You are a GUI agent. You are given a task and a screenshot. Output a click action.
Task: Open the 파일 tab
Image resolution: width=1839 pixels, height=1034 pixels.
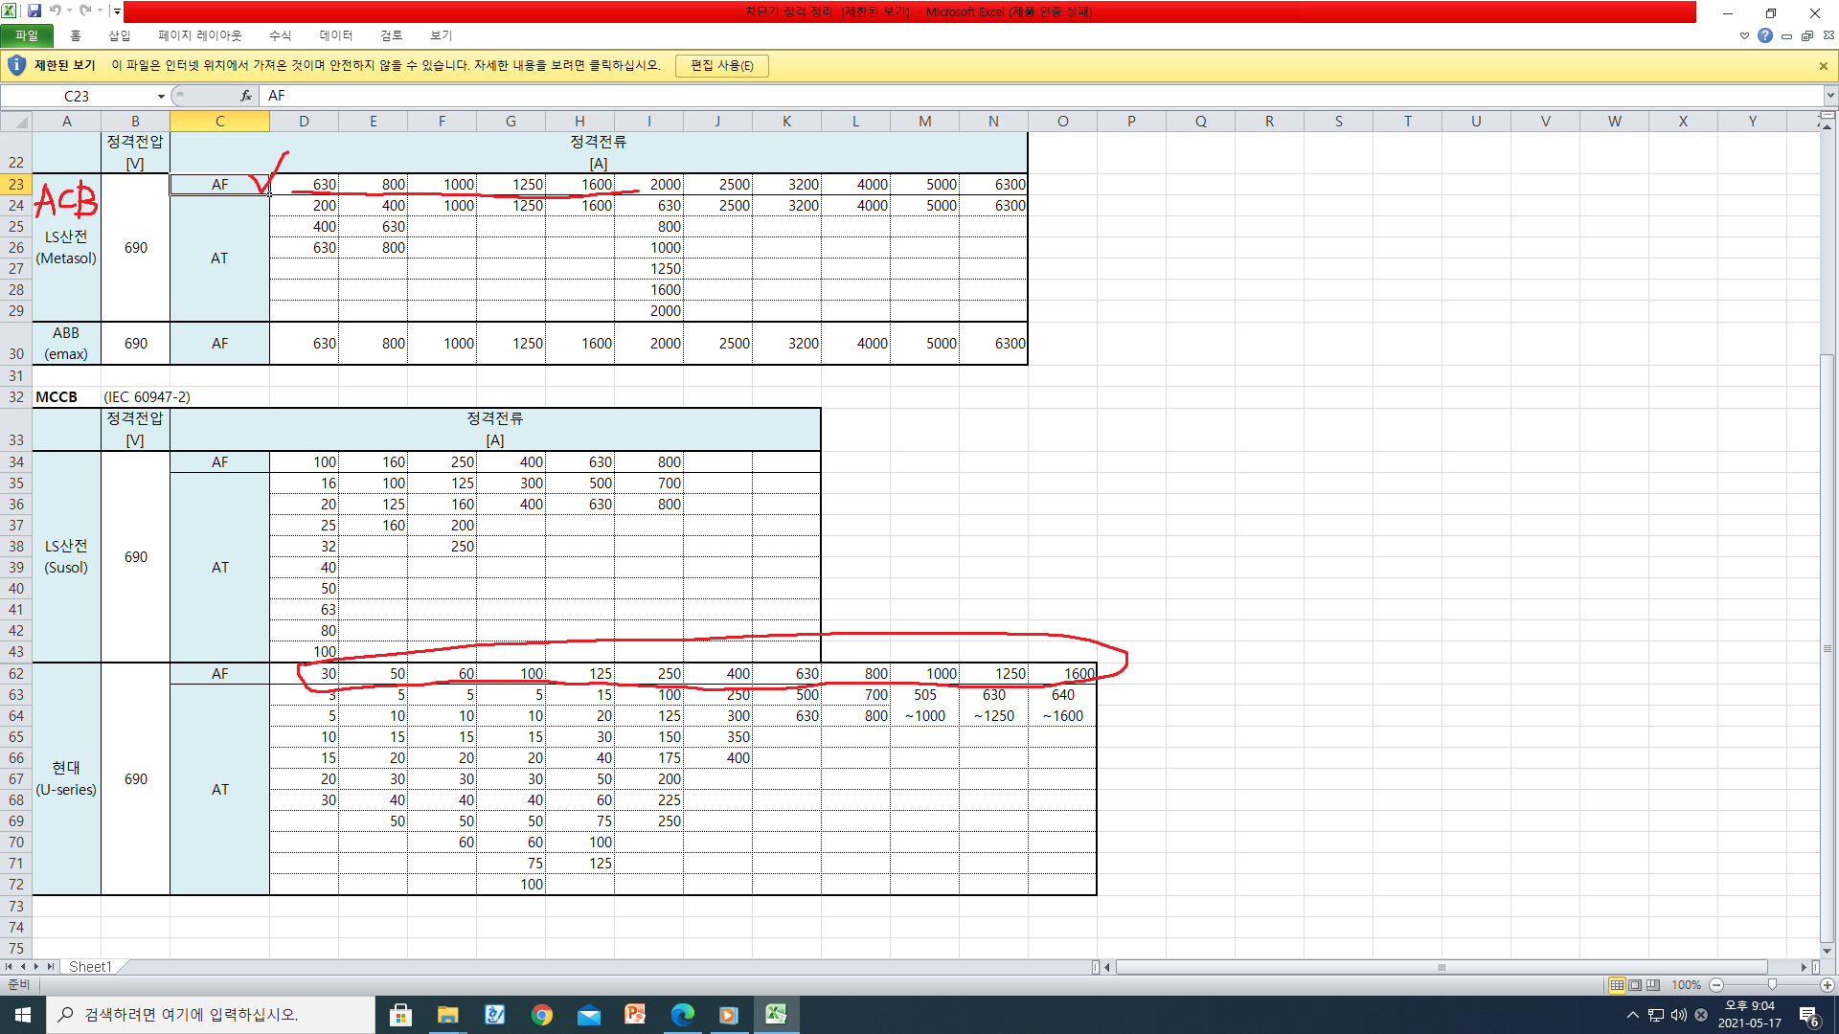(x=27, y=35)
